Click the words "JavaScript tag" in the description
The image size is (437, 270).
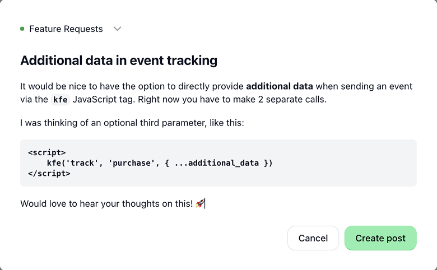(103, 100)
